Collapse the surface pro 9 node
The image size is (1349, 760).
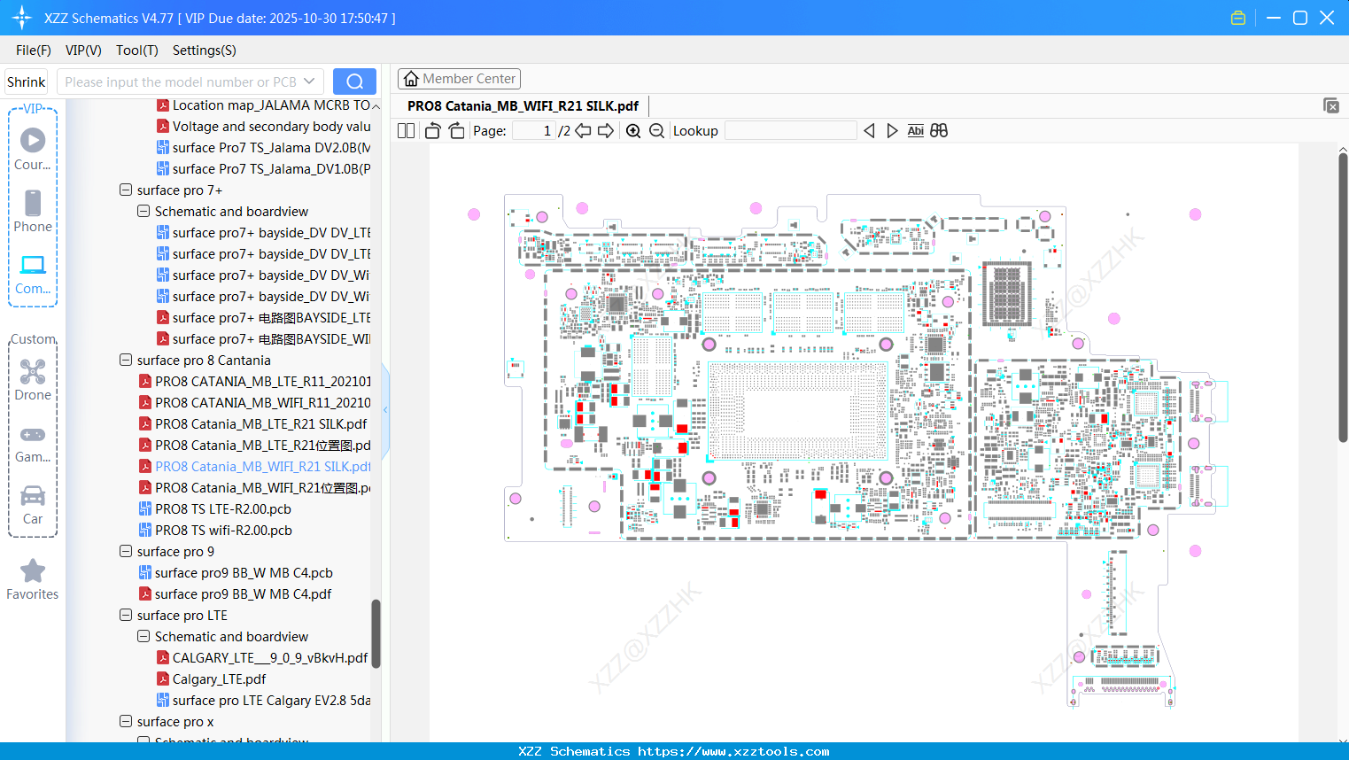coord(126,551)
